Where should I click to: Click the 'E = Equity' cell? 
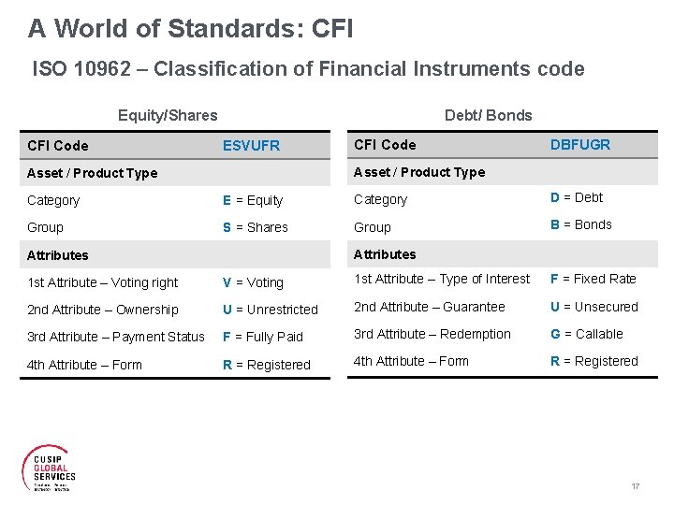click(x=253, y=200)
